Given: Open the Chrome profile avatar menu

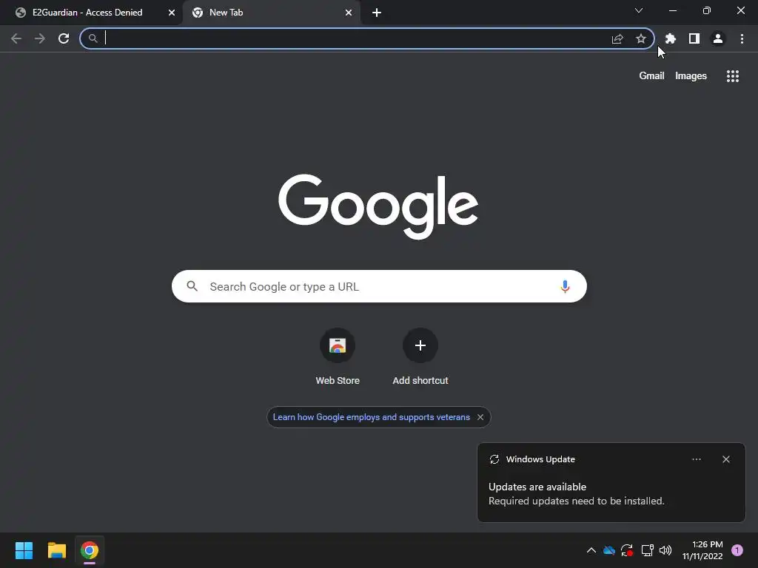Looking at the screenshot, I should click(x=718, y=38).
